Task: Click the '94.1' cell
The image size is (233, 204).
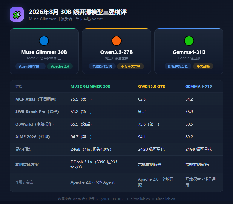Action: click(142, 137)
